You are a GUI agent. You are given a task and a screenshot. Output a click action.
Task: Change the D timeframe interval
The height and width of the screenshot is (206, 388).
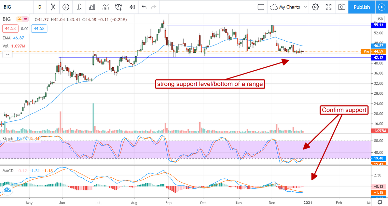click(40, 7)
